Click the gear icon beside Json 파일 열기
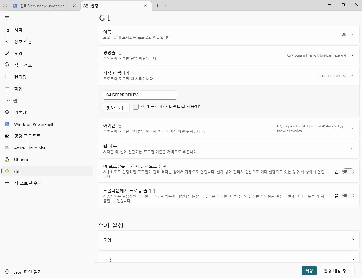The image size is (362, 278). click(7, 272)
